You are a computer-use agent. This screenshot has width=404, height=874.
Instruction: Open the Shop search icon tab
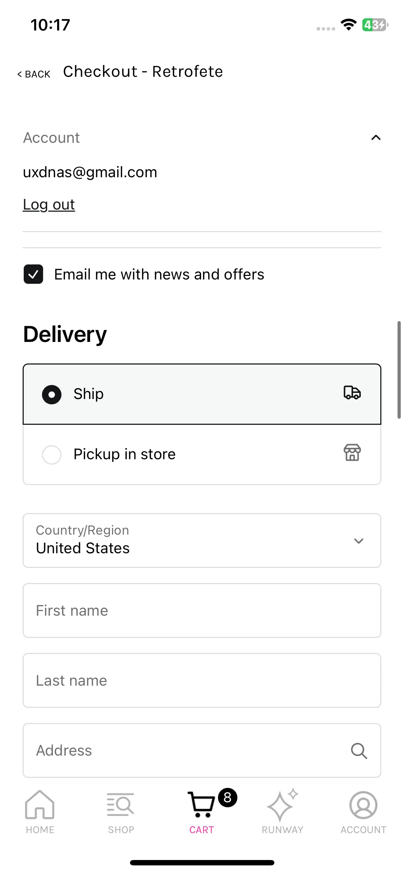121,804
